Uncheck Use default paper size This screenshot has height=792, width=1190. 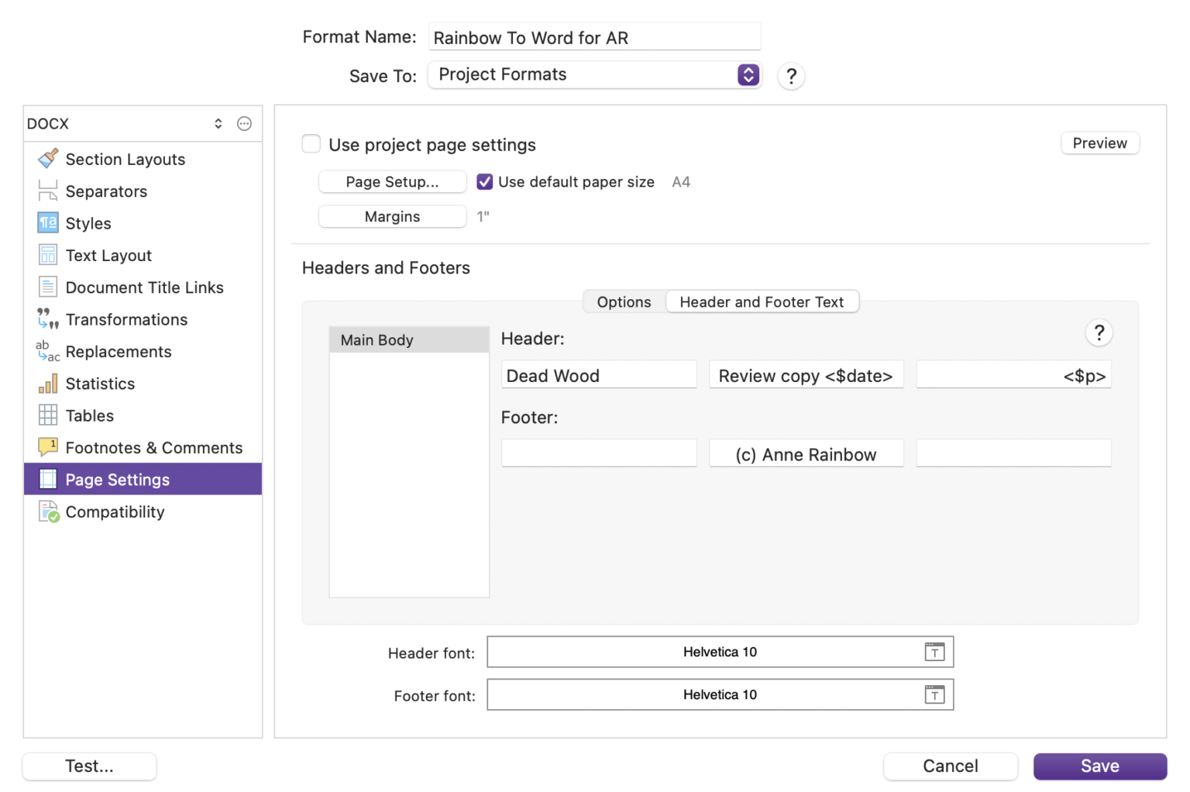pyautogui.click(x=484, y=181)
